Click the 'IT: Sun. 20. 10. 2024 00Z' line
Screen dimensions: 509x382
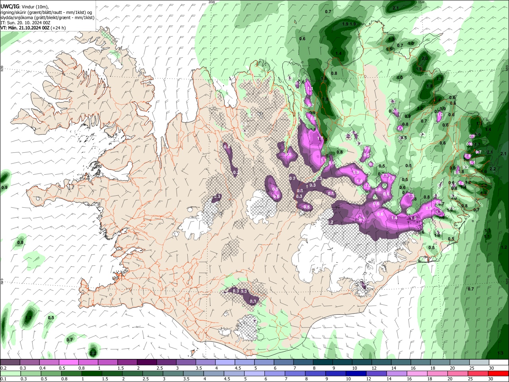25,23
